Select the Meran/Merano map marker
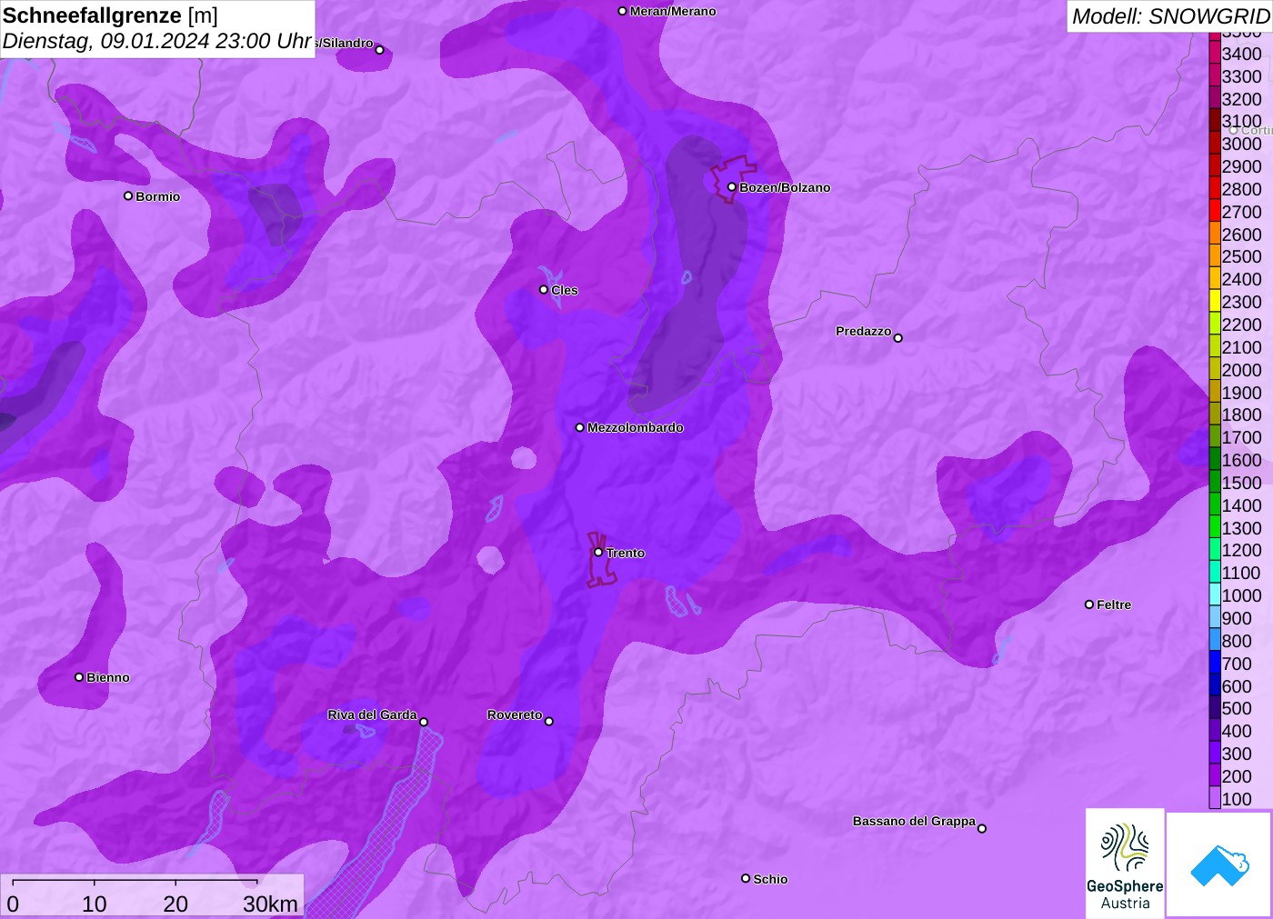Image resolution: width=1273 pixels, height=919 pixels. click(622, 11)
